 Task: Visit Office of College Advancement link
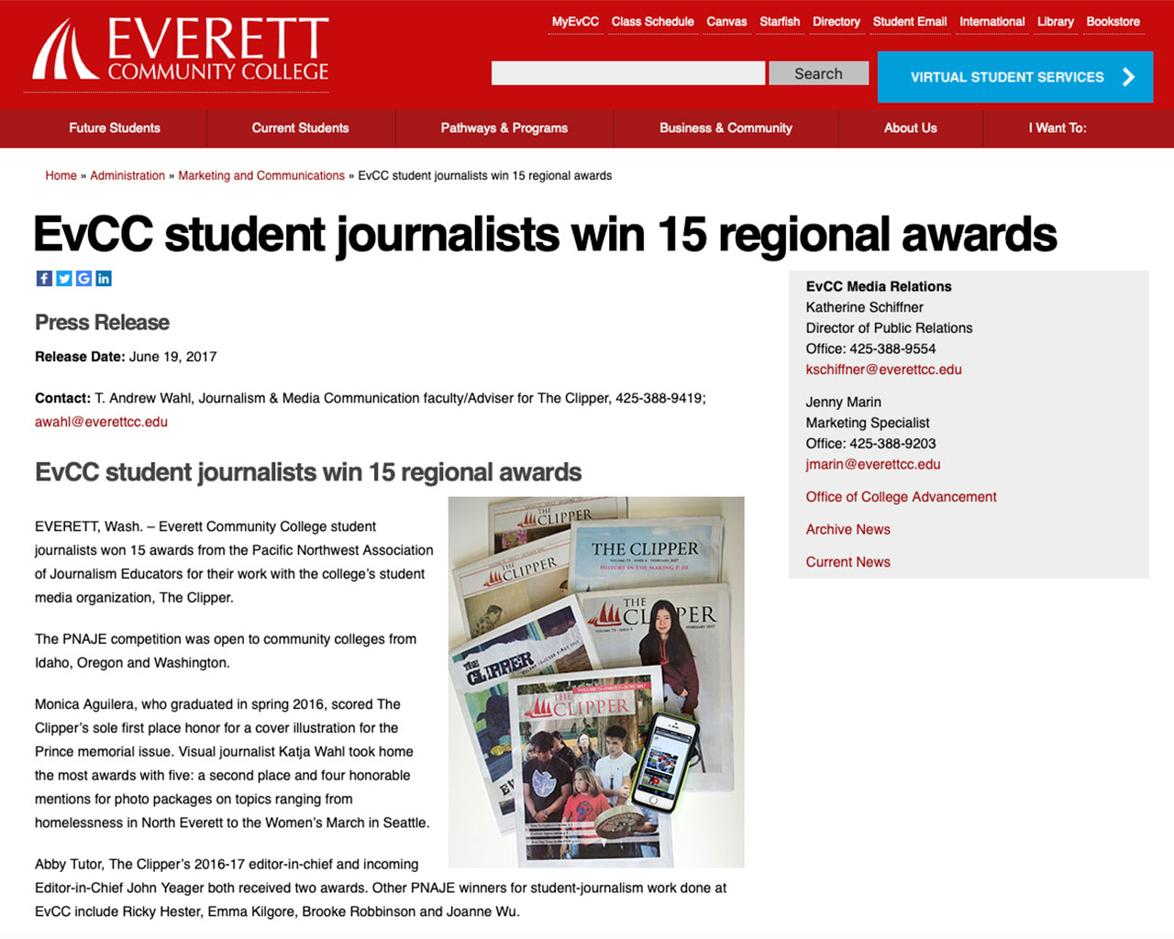click(x=901, y=497)
